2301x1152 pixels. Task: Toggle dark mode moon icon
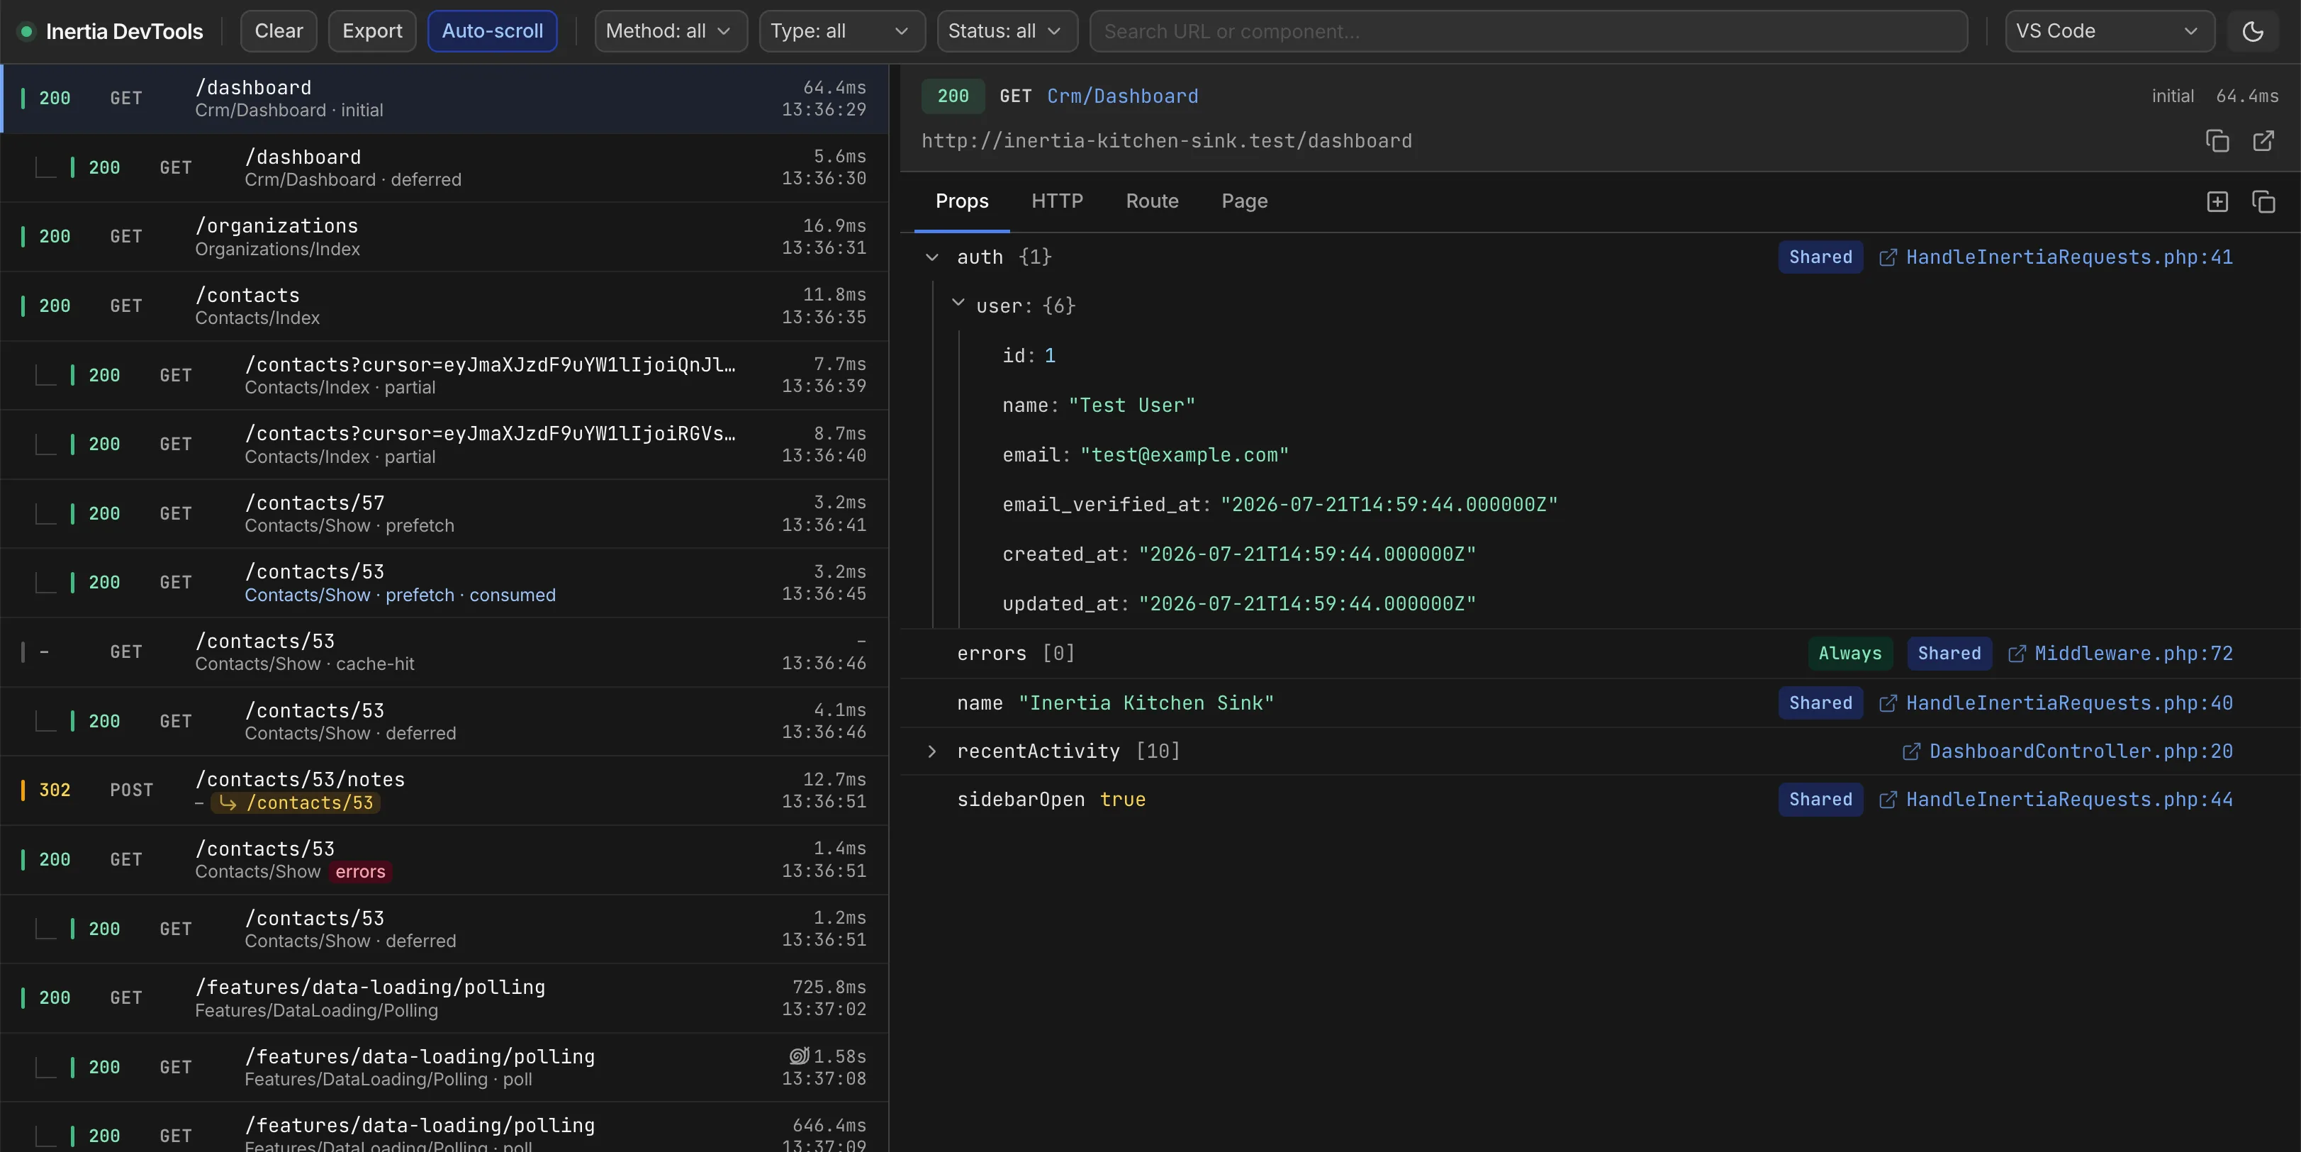click(2253, 31)
